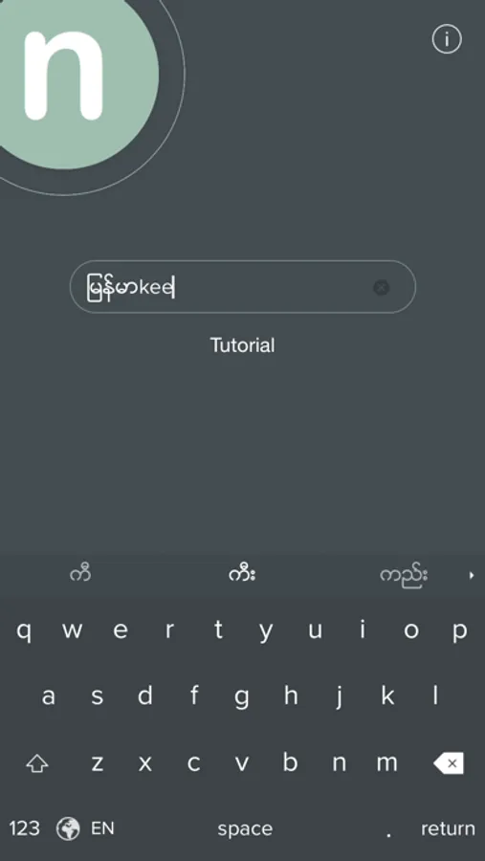Viewport: 485px width, 861px height.
Task: Tap the backspace delete key
Action: [449, 762]
